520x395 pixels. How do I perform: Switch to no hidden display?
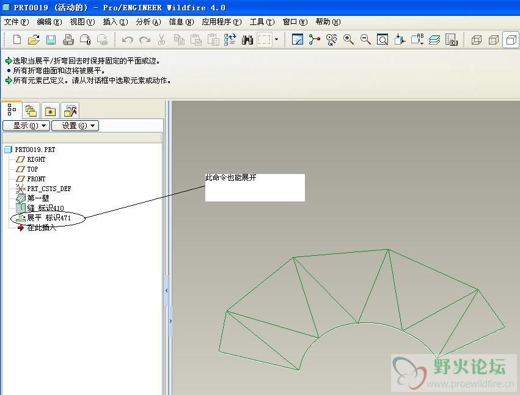511,40
